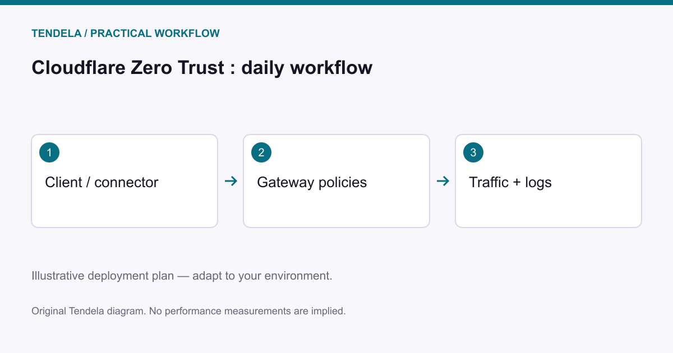The image size is (673, 353).
Task: Click the Client / connector label text
Action: pos(102,182)
